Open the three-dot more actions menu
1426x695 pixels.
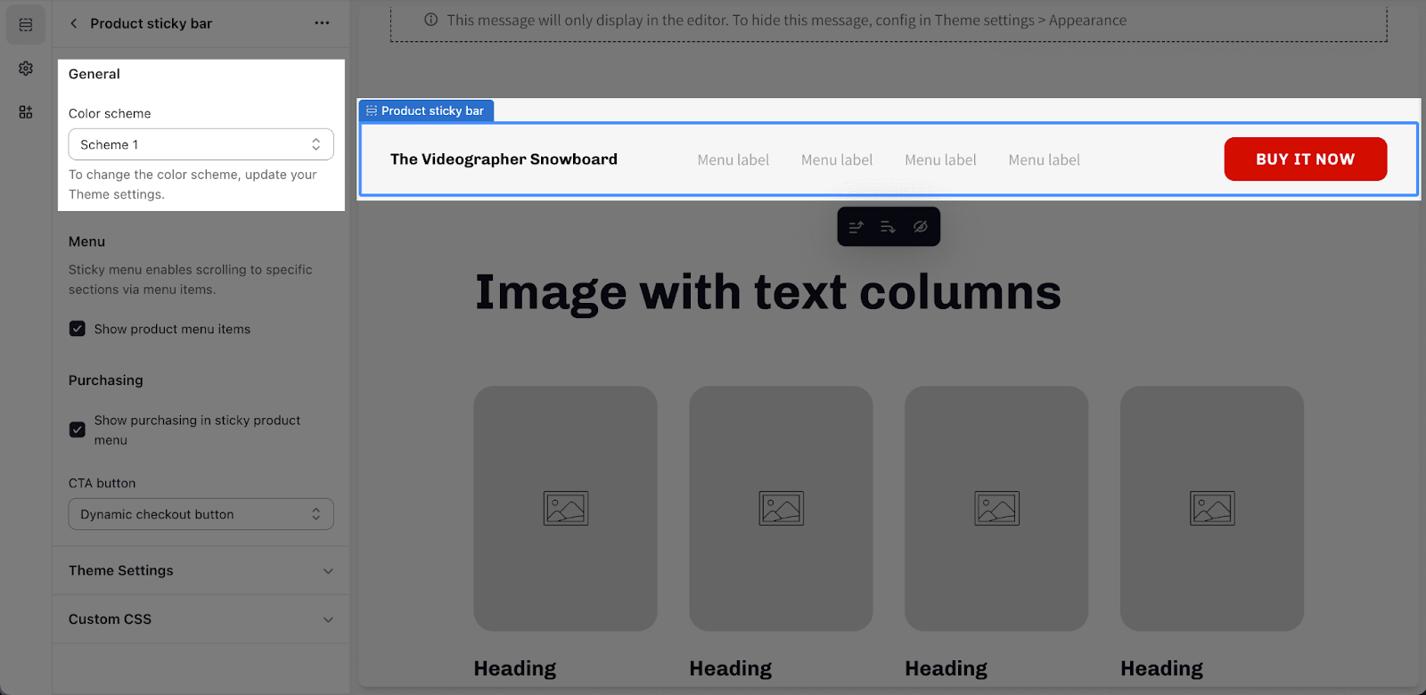tap(322, 23)
